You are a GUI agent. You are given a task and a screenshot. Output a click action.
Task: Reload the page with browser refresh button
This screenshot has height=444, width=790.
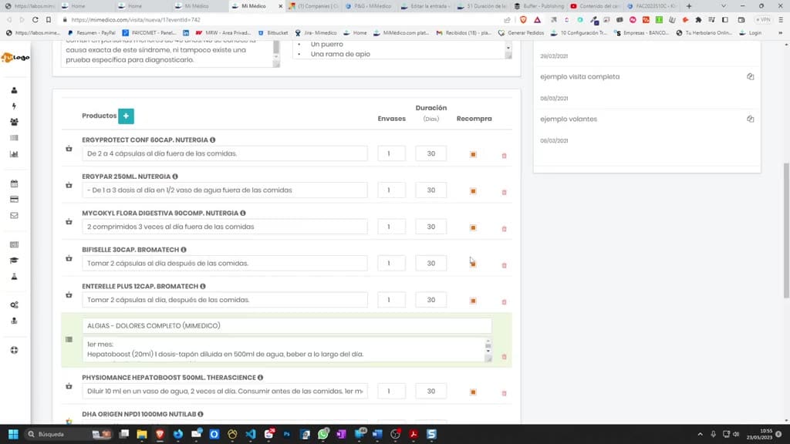click(x=35, y=19)
